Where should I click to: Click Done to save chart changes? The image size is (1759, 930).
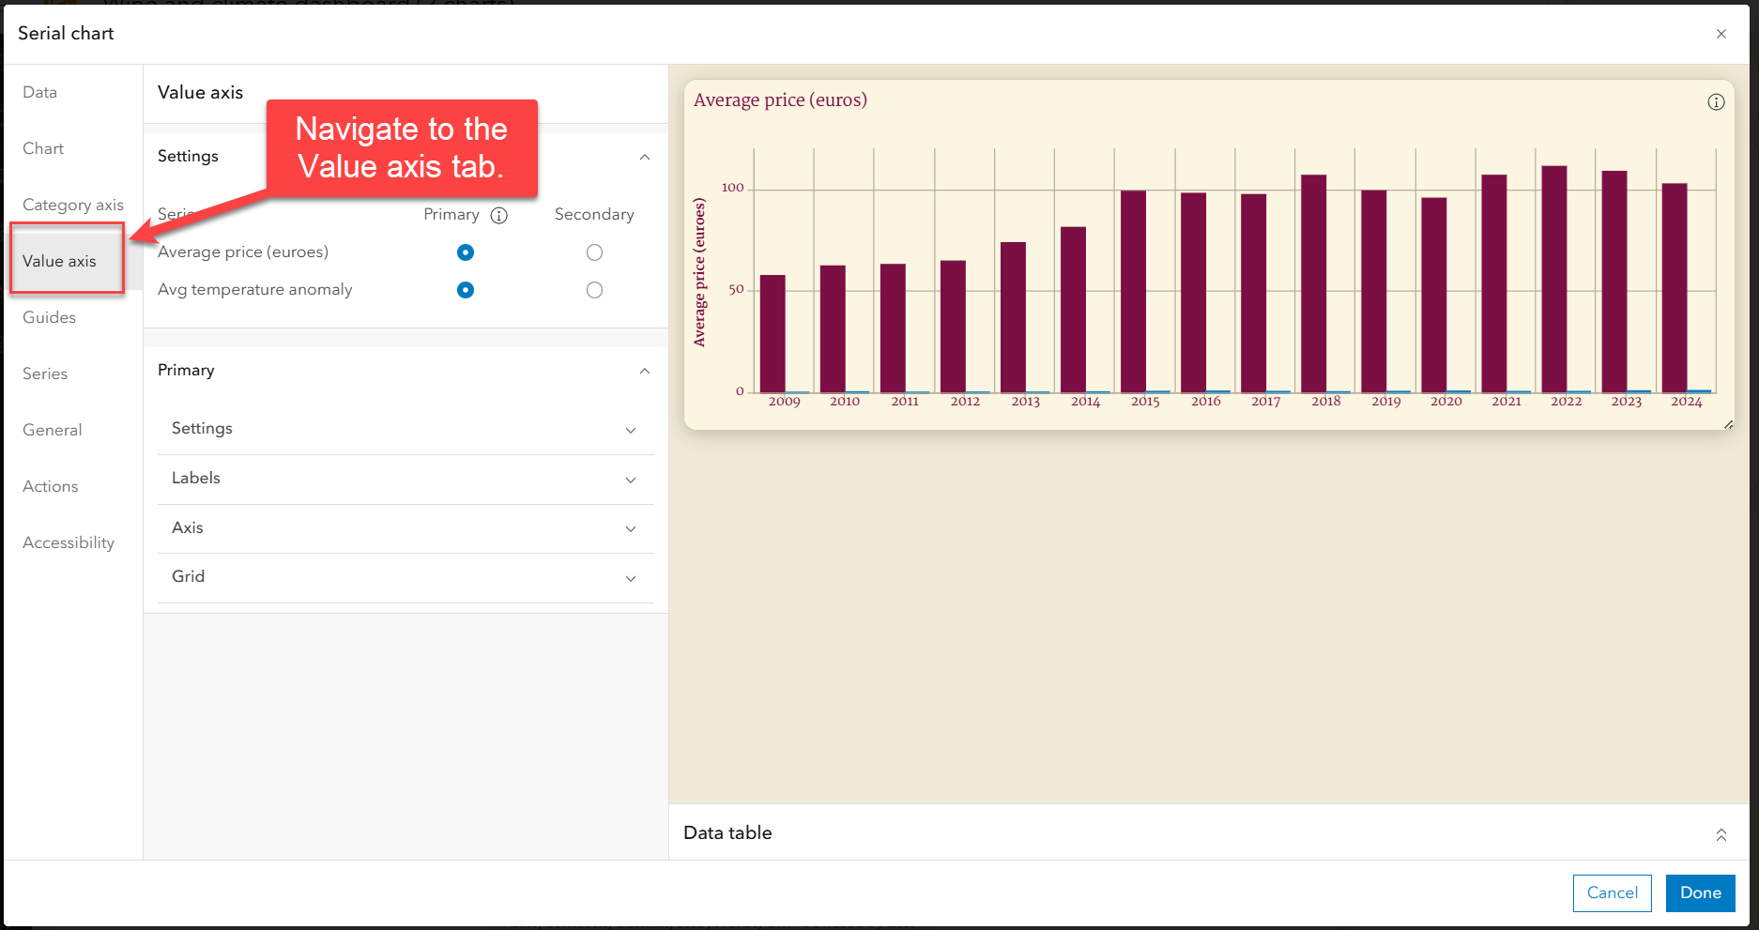(1700, 892)
